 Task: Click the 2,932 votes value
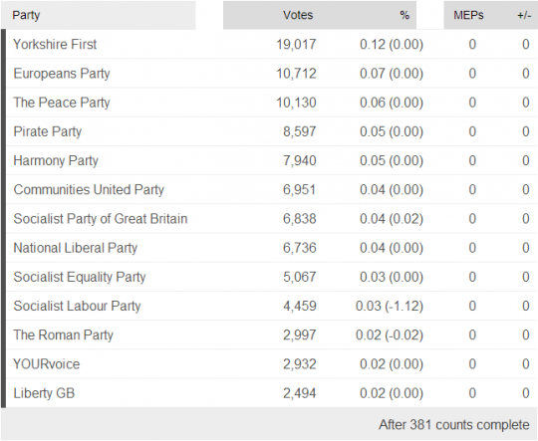tap(300, 364)
